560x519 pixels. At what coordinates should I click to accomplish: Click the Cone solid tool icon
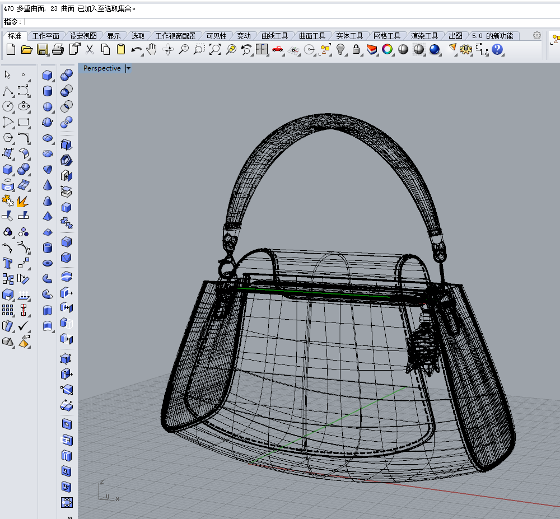pos(48,185)
